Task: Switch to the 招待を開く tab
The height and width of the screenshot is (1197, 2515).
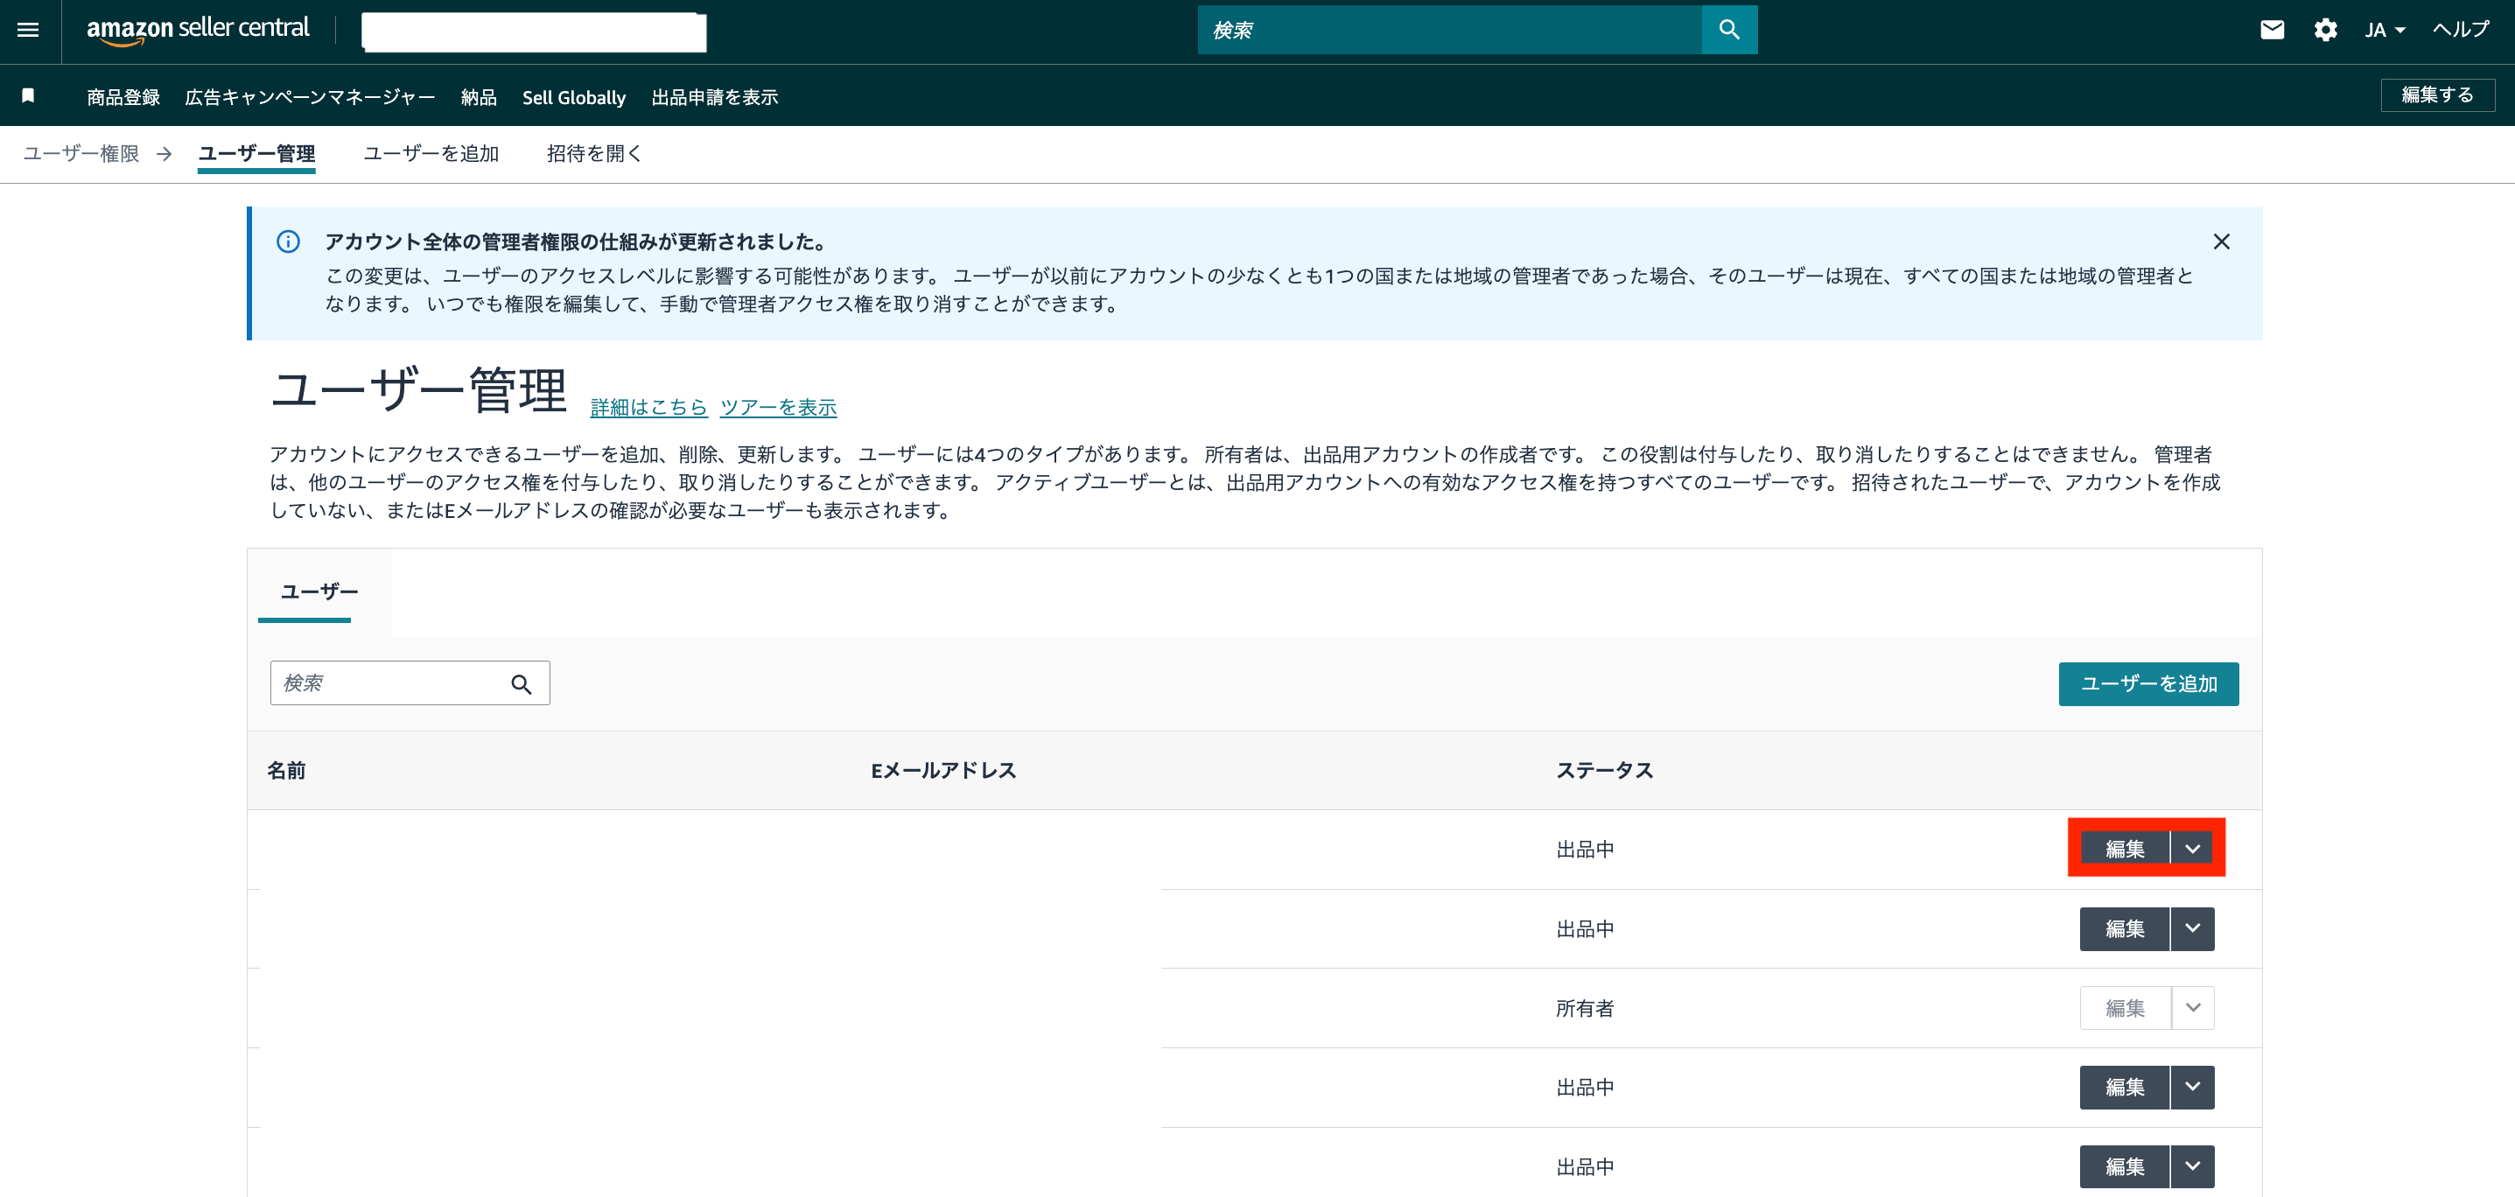Action: 593,153
